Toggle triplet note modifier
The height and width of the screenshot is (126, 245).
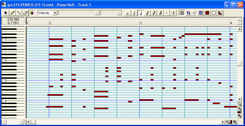[x=173, y=13]
